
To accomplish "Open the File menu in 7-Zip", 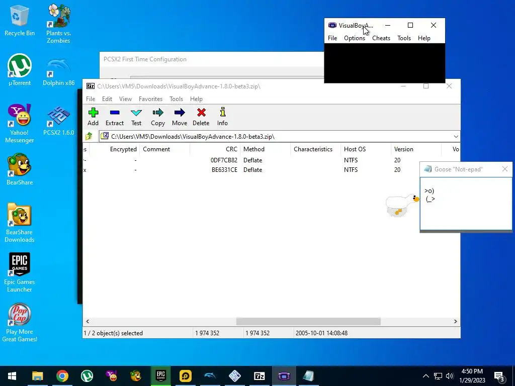I will click(91, 99).
